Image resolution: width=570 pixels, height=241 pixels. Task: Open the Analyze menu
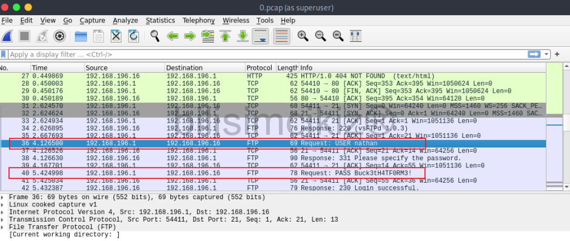coord(126,21)
